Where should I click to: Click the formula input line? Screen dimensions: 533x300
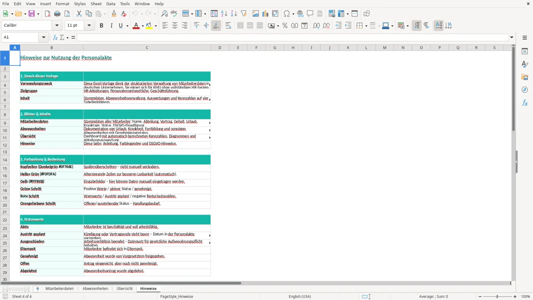(x=293, y=37)
